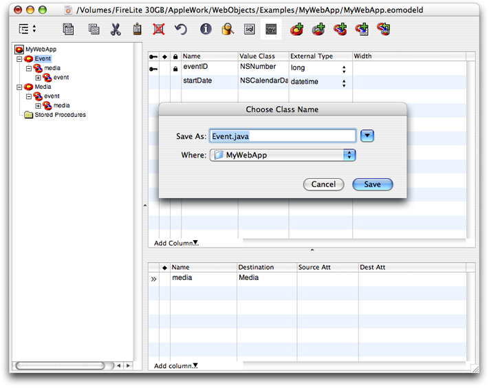This screenshot has width=489, height=388.
Task: Collapse the event relationship under Media
Action: (x=29, y=96)
